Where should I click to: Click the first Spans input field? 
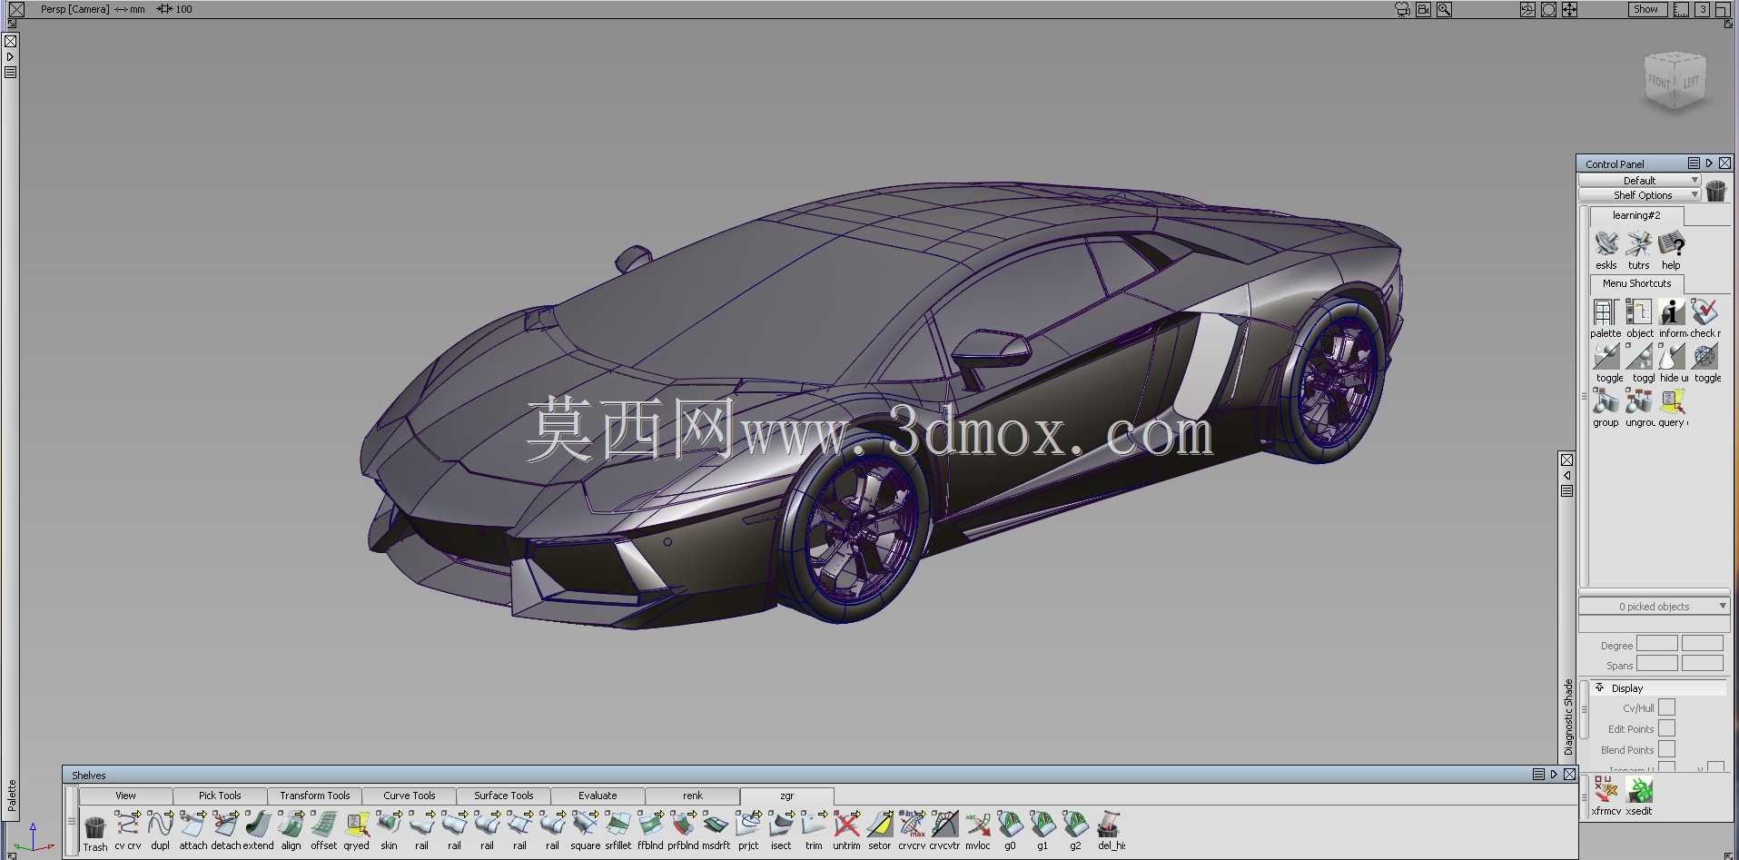point(1656,664)
